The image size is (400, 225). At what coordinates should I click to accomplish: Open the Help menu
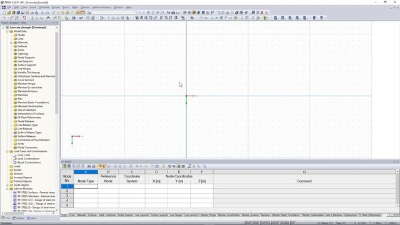click(x=129, y=7)
